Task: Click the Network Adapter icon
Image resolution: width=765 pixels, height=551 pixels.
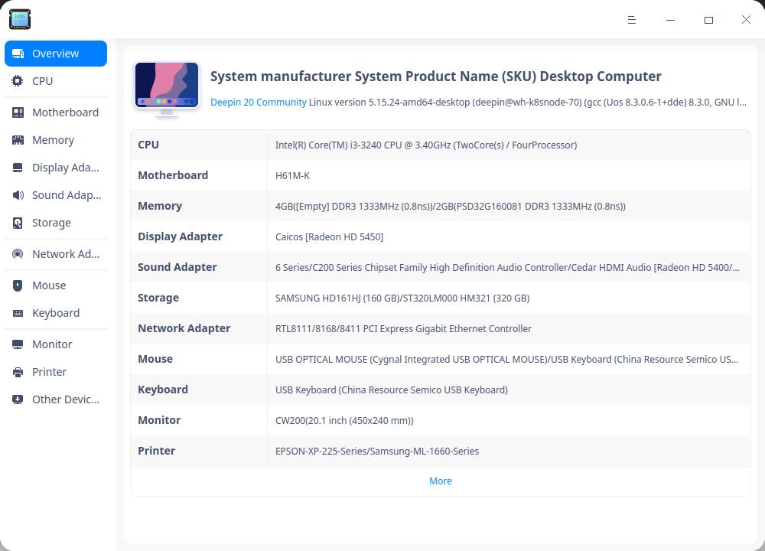Action: tap(18, 254)
